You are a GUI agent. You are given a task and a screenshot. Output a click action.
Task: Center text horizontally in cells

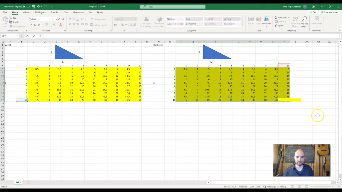74,25
